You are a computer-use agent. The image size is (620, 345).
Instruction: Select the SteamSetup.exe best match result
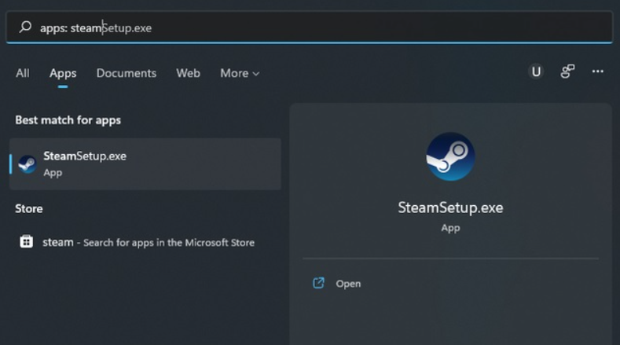tap(145, 163)
